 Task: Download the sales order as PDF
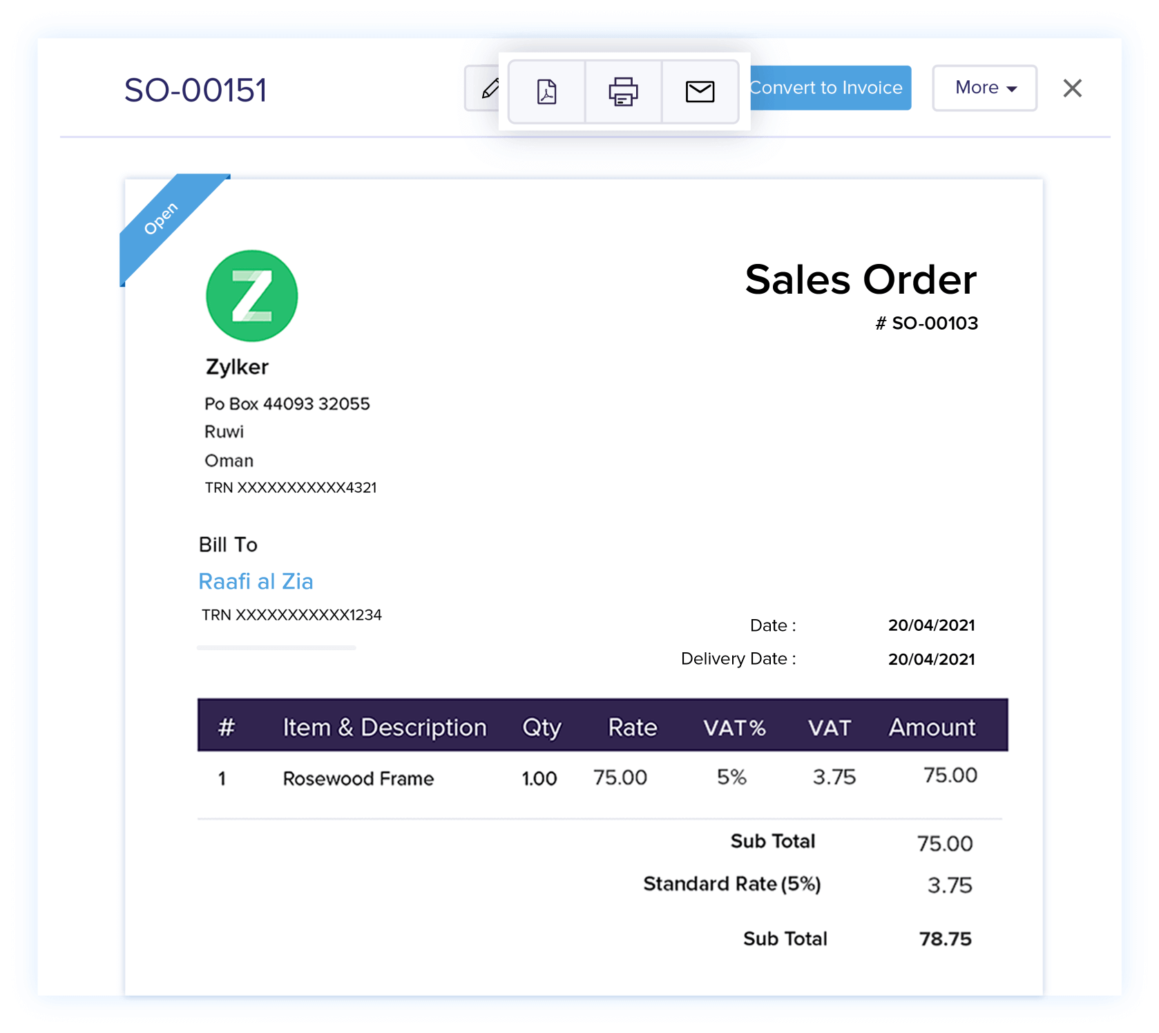click(x=546, y=91)
